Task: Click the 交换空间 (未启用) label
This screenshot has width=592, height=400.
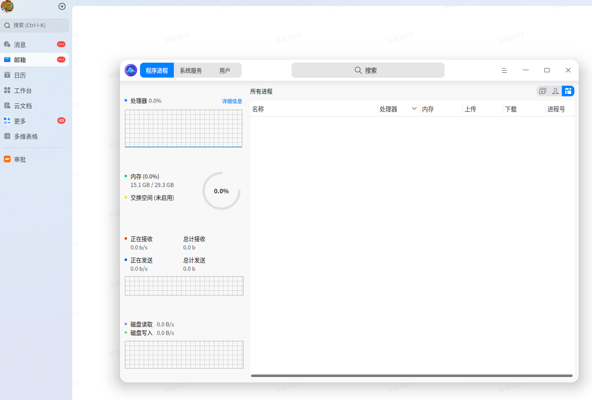Action: coord(152,198)
